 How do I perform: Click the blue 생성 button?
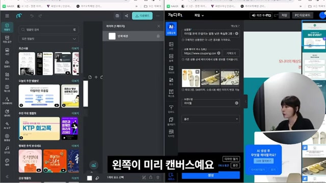tap(210, 175)
